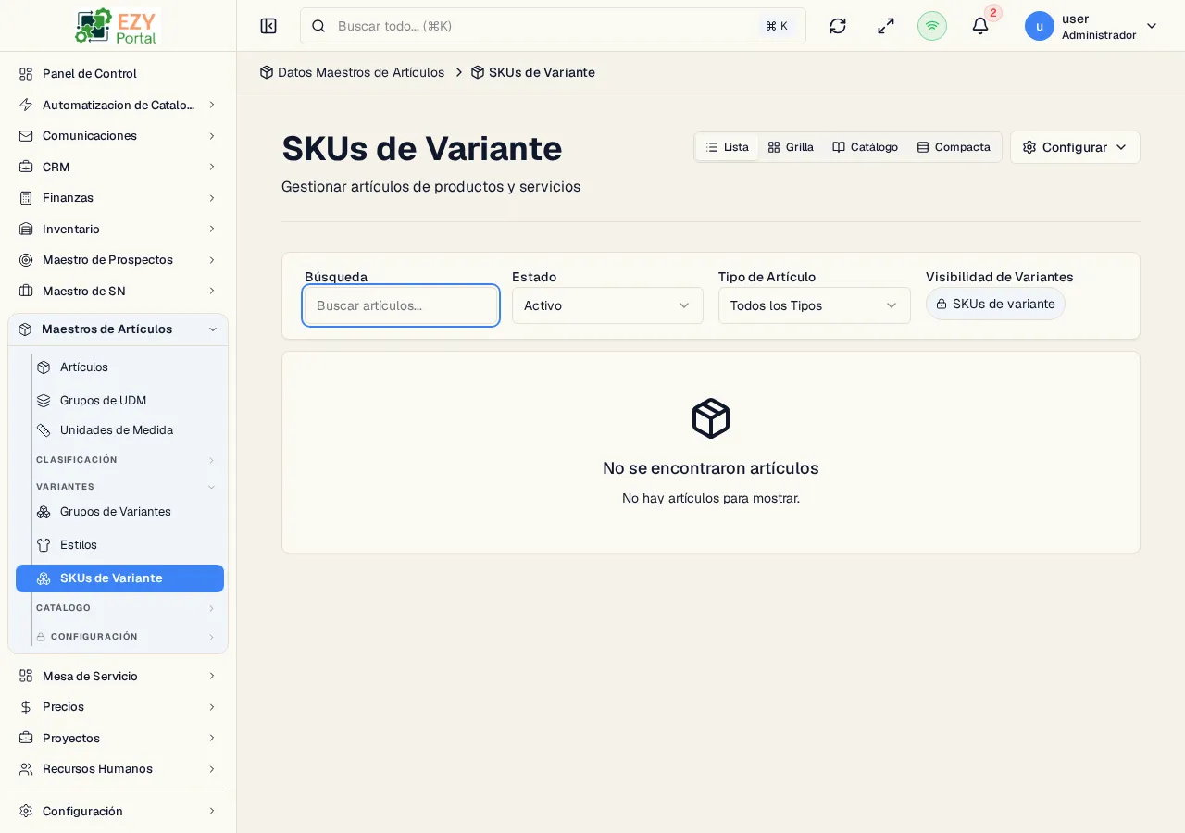The width and height of the screenshot is (1185, 833).
Task: Click the dollar icon beside Precios
Action: pos(26,707)
